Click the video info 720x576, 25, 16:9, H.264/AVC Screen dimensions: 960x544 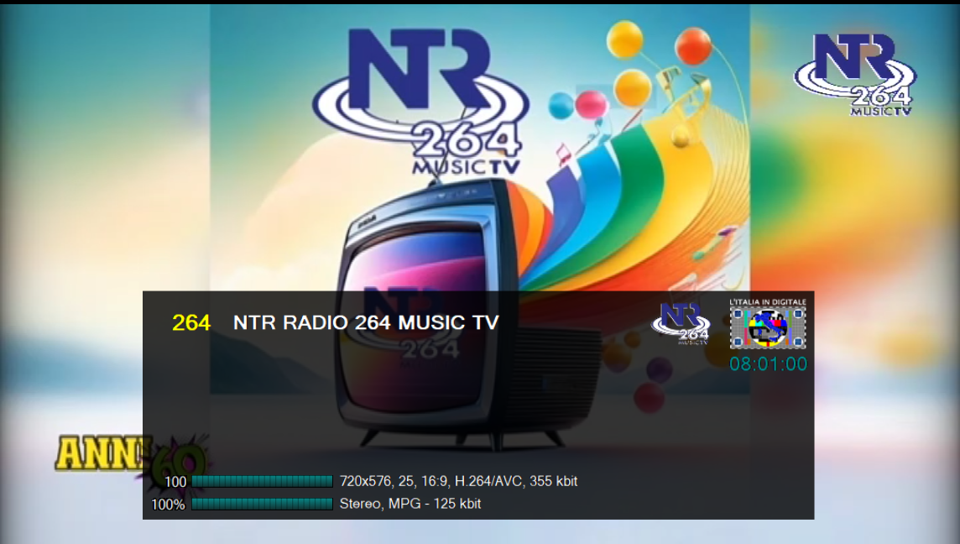[458, 482]
